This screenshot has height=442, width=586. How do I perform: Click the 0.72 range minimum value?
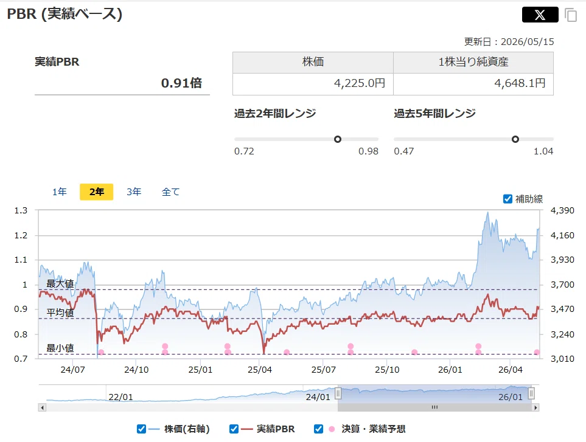(244, 151)
